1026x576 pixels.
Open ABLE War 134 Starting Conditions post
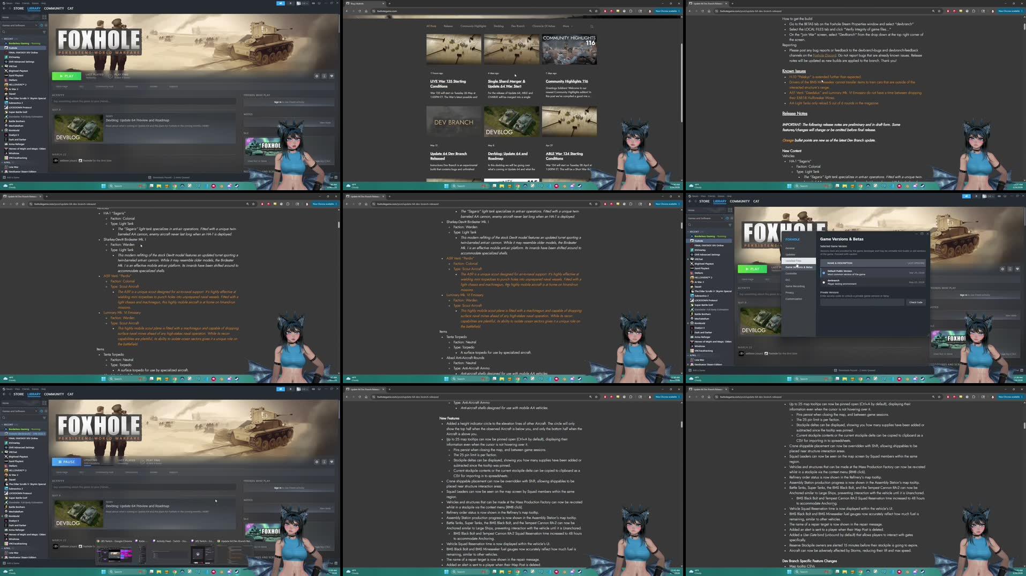click(564, 156)
